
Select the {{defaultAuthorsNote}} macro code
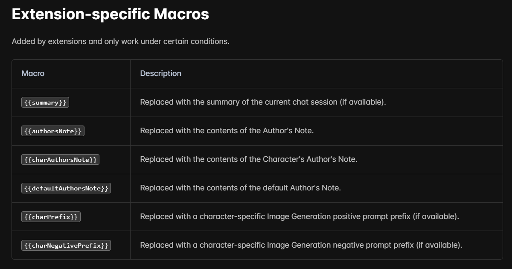point(66,188)
